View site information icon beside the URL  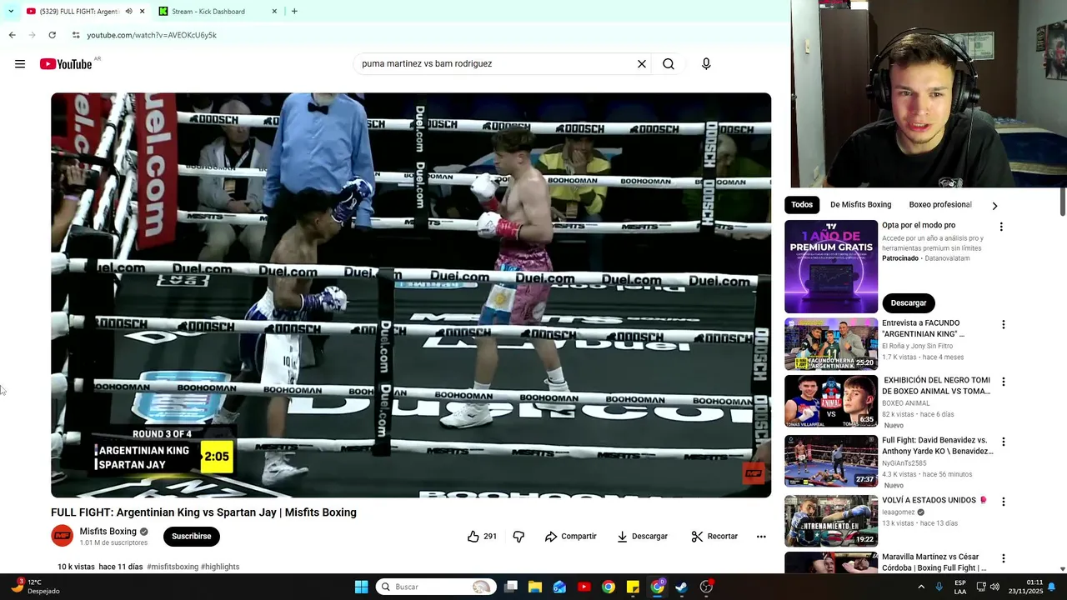pos(76,35)
